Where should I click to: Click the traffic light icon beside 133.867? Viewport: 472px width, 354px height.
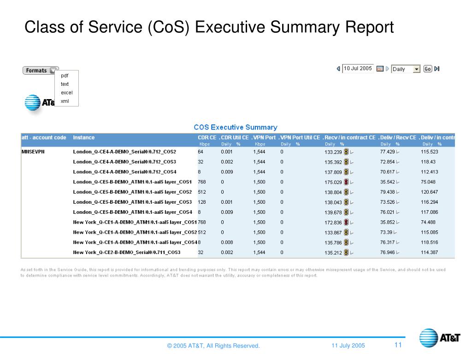click(346, 232)
